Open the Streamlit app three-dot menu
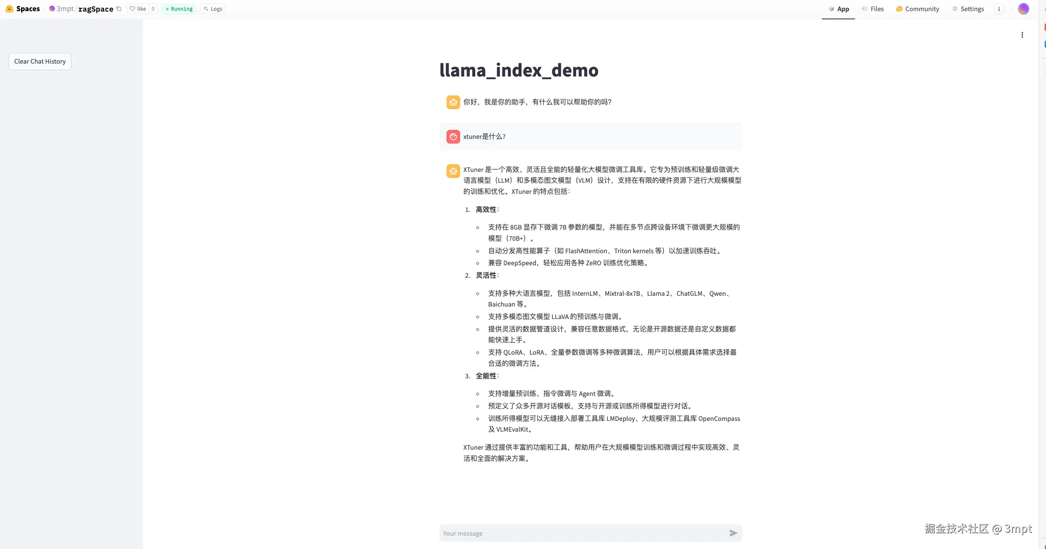 1022,35
